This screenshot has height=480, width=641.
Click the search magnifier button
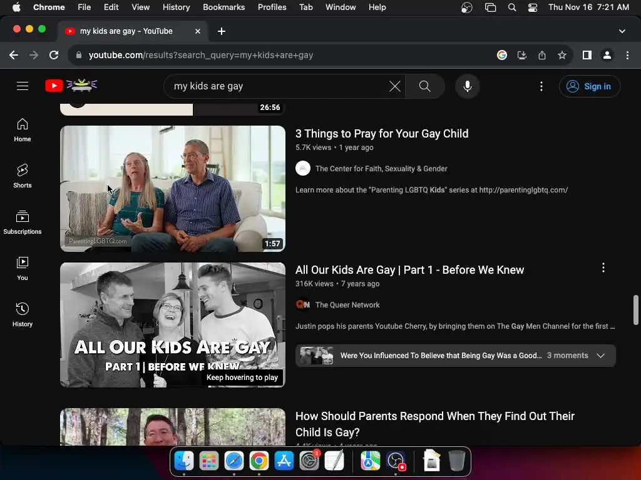[425, 86]
